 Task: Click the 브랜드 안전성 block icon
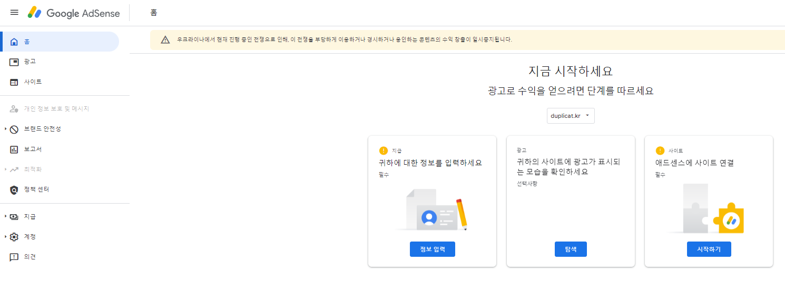pos(14,129)
